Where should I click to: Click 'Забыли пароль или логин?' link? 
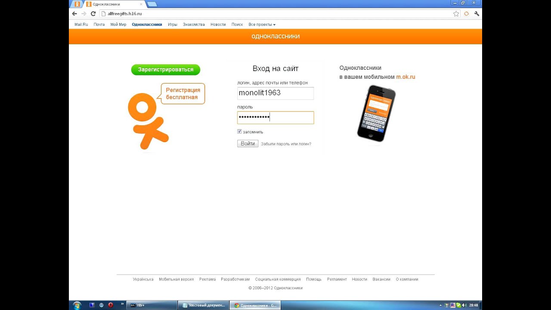286,144
